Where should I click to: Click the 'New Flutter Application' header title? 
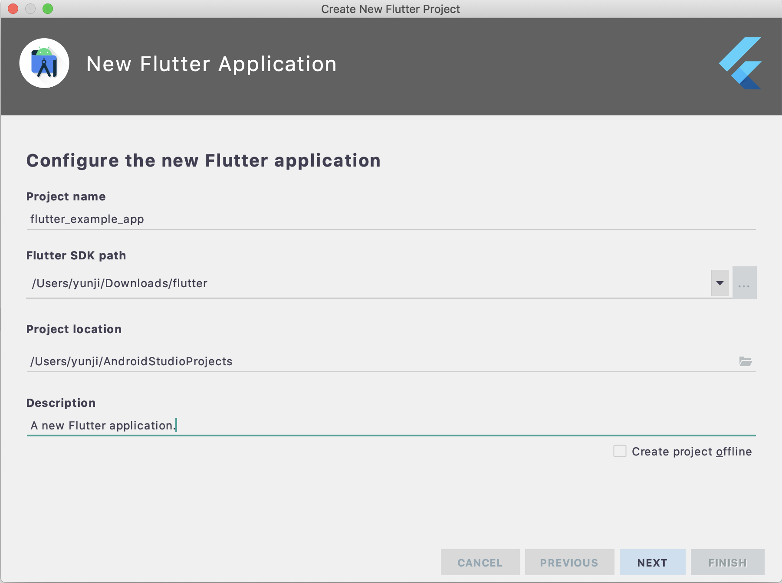212,64
